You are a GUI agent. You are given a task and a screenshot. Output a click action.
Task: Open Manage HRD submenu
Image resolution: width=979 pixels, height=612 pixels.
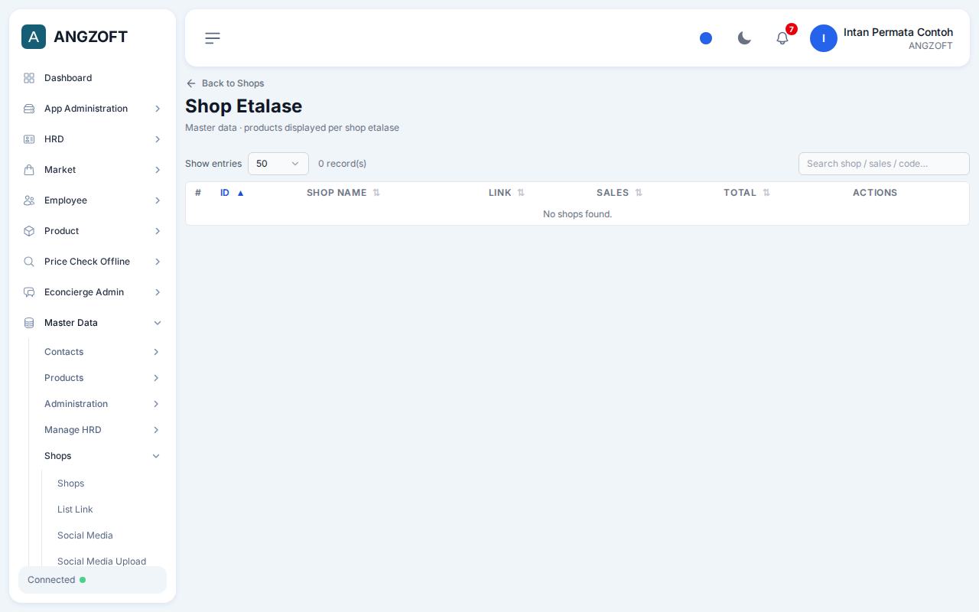point(102,430)
